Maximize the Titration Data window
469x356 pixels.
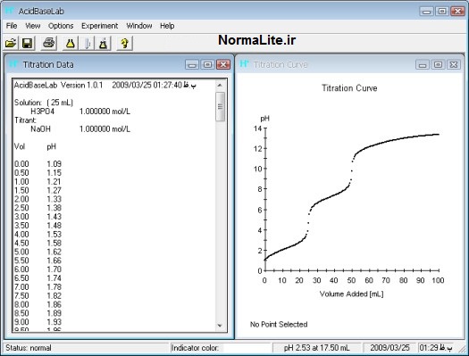coord(207,64)
